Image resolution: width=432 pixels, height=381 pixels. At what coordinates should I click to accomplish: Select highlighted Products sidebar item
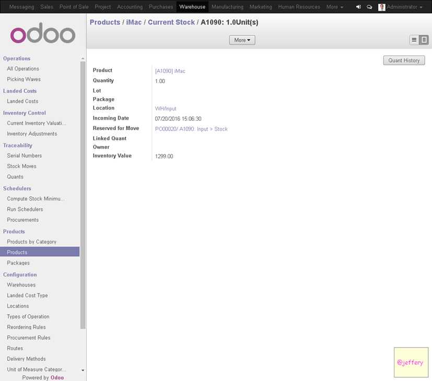click(40, 252)
